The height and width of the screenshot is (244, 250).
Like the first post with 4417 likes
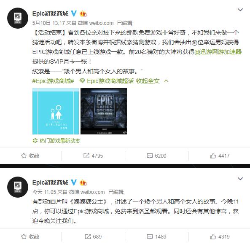220,156
